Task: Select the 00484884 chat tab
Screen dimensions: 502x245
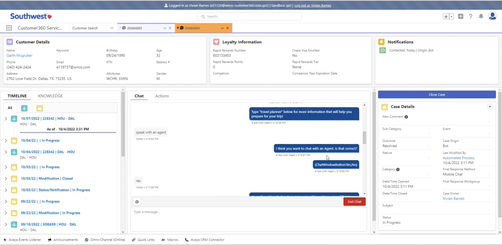Action: pyautogui.click(x=192, y=28)
